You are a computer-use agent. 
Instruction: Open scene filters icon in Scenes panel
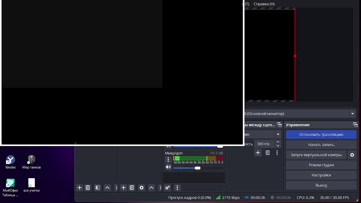(x=98, y=188)
